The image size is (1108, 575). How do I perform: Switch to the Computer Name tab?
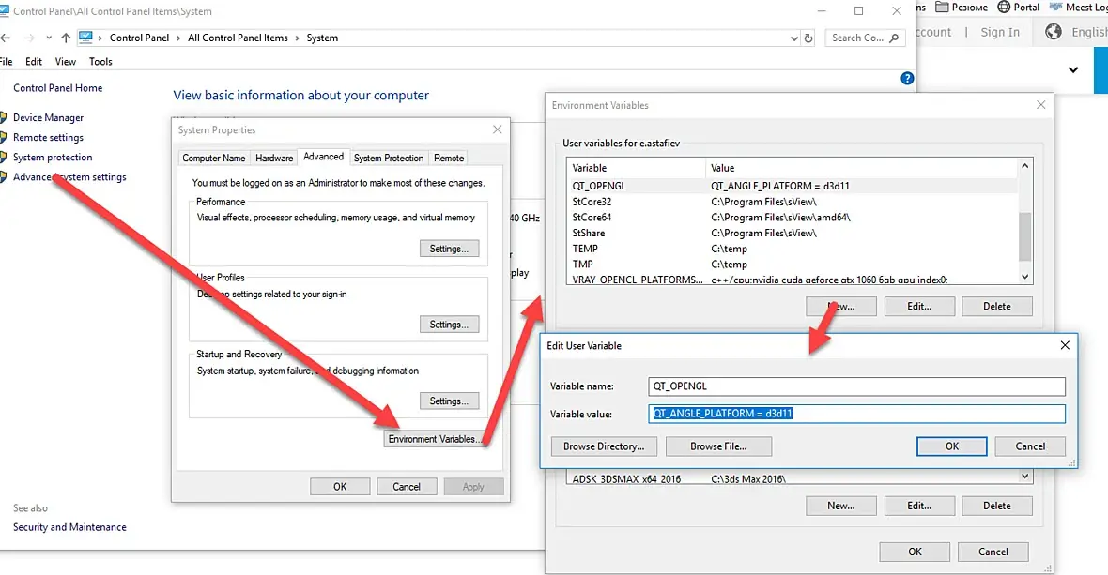pyautogui.click(x=213, y=158)
